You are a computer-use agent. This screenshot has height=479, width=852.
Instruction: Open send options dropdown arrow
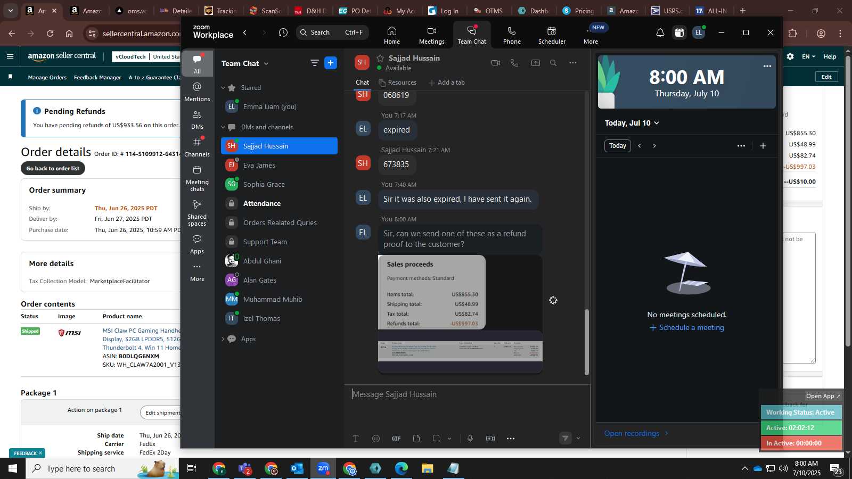578,439
